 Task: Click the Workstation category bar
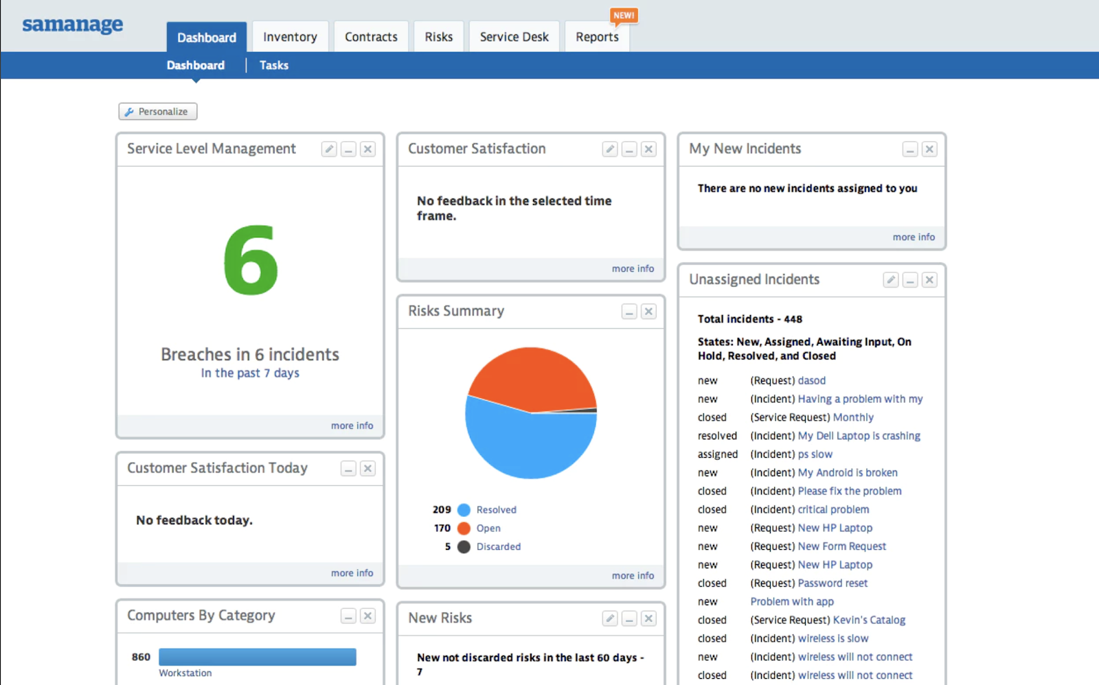[x=258, y=657]
